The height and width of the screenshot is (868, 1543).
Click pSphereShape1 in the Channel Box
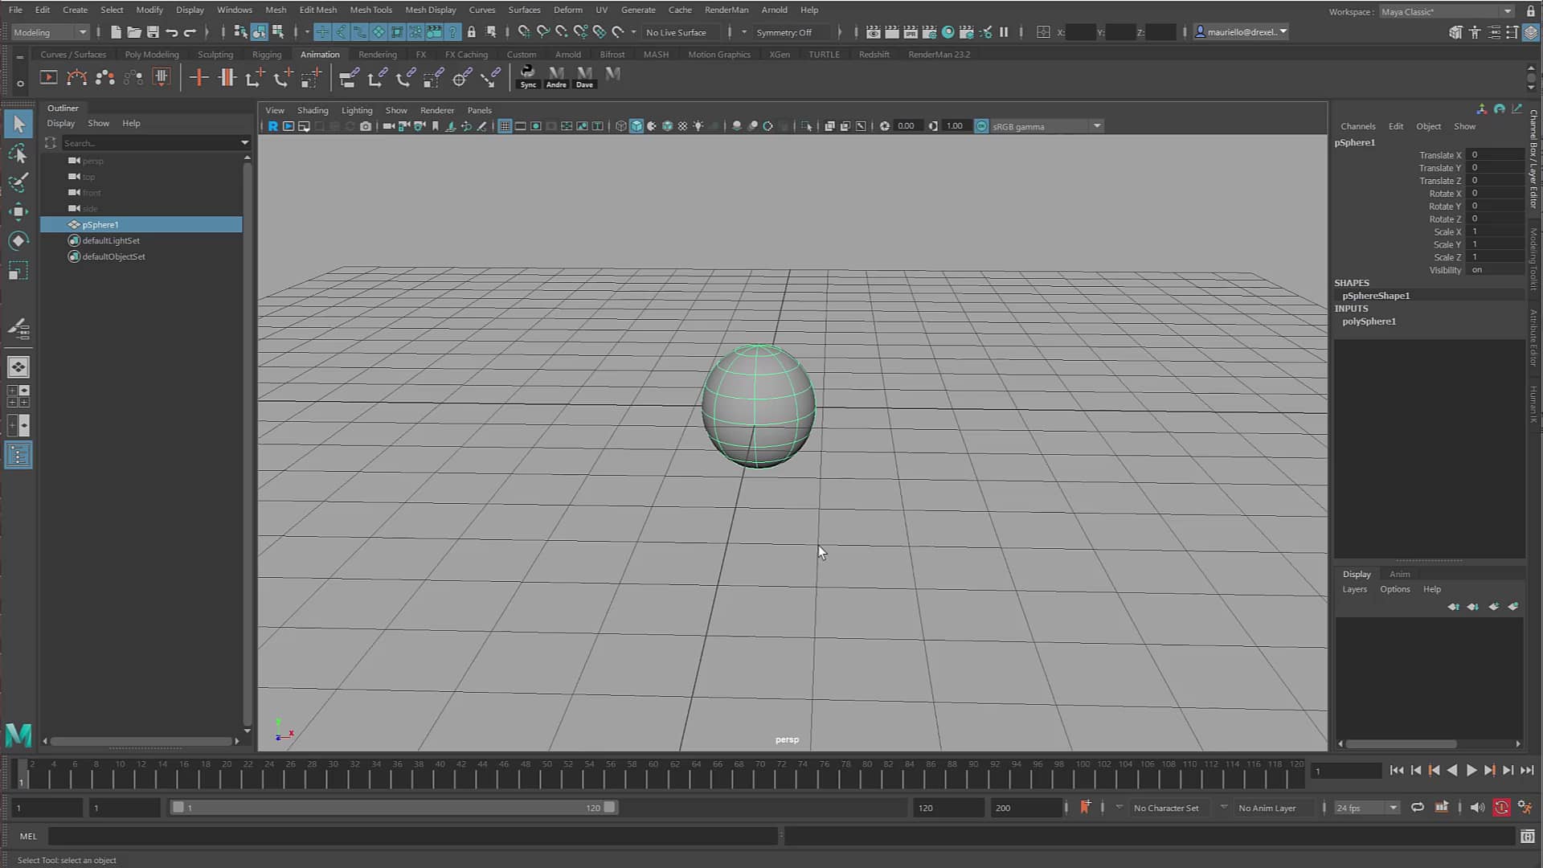1375,296
